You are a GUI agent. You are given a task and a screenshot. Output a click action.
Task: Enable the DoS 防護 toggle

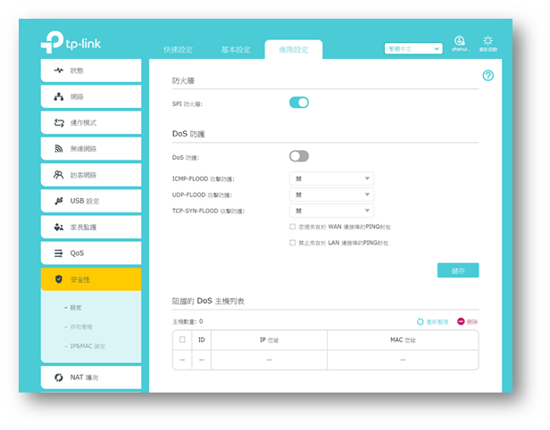[x=299, y=156]
